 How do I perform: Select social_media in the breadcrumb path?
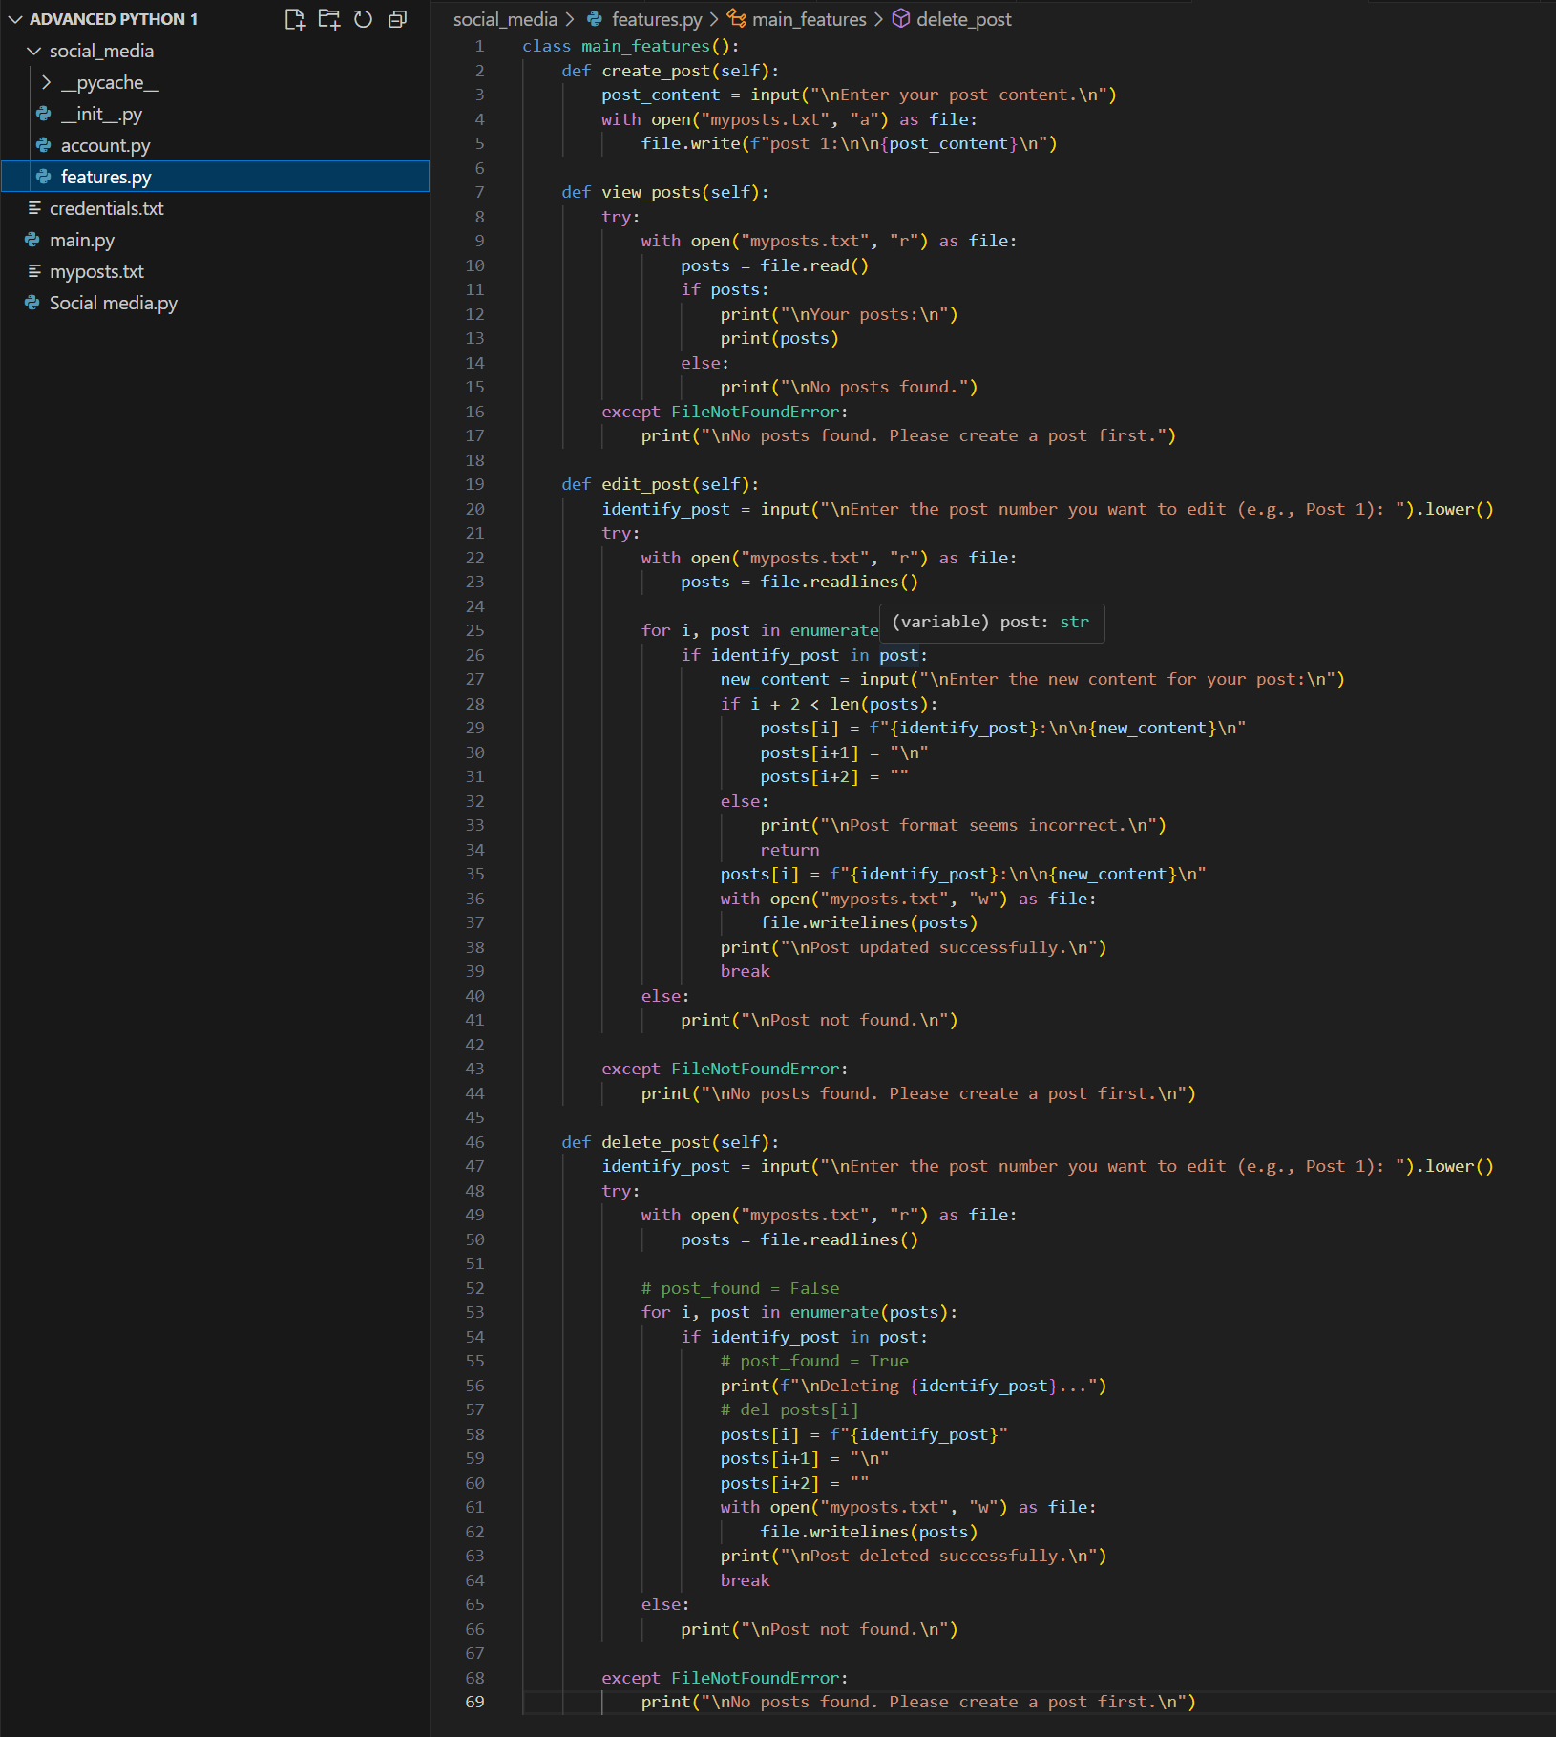pyautogui.click(x=505, y=19)
